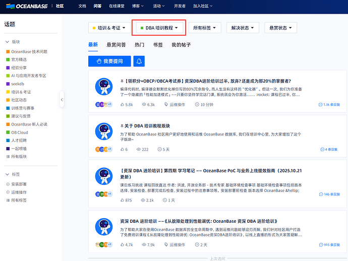Screen dimensions: 348x261
Task: Click the 我要提问 button
Action: 109,61
